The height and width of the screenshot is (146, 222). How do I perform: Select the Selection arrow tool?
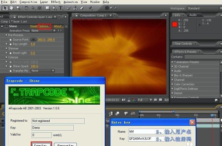(5, 8)
